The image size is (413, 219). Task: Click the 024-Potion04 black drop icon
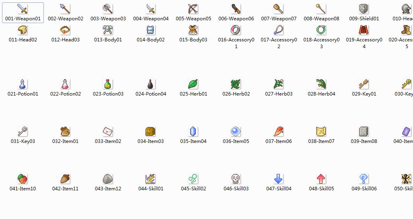tap(151, 84)
